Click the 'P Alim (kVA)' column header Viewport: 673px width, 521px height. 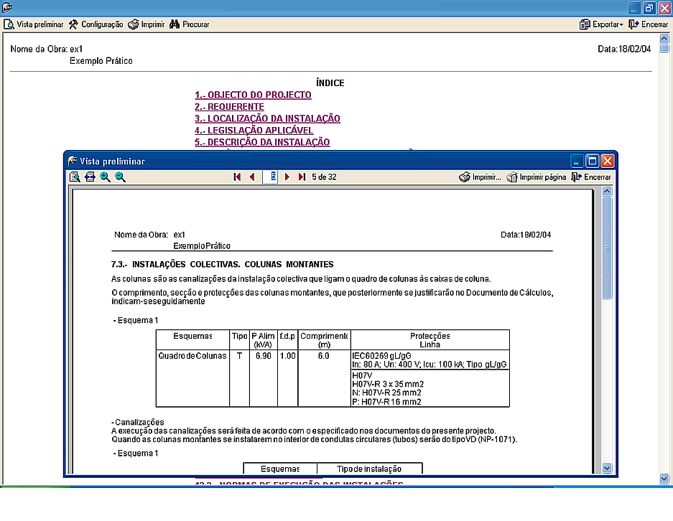263,340
